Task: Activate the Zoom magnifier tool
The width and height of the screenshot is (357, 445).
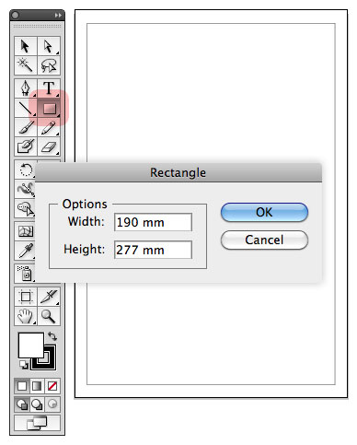Action: [x=49, y=316]
